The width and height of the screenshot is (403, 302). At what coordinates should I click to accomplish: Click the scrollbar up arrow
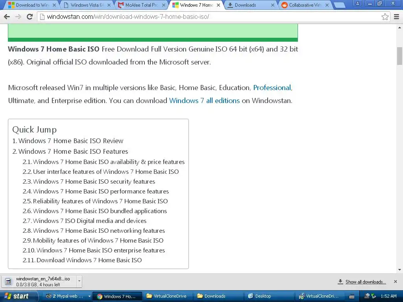click(x=400, y=28)
